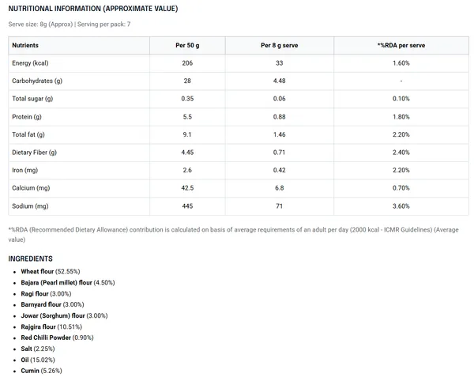Click the Calcium (mg) row label
The height and width of the screenshot is (381, 474).
point(31,188)
